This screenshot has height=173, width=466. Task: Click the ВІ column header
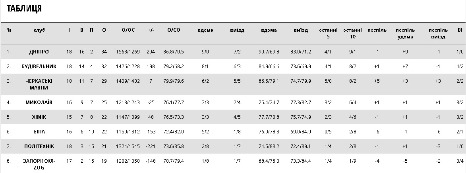point(460,30)
